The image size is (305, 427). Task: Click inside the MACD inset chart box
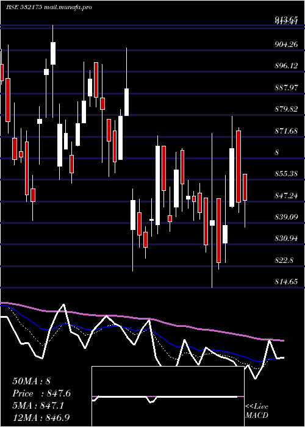168,396
